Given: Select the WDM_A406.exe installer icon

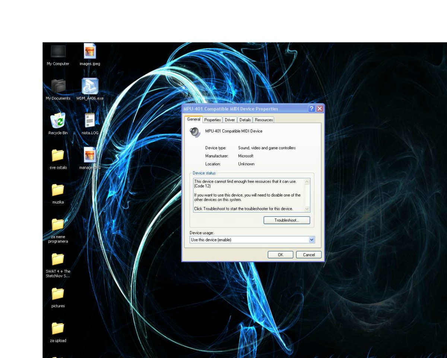Looking at the screenshot, I should (90, 87).
